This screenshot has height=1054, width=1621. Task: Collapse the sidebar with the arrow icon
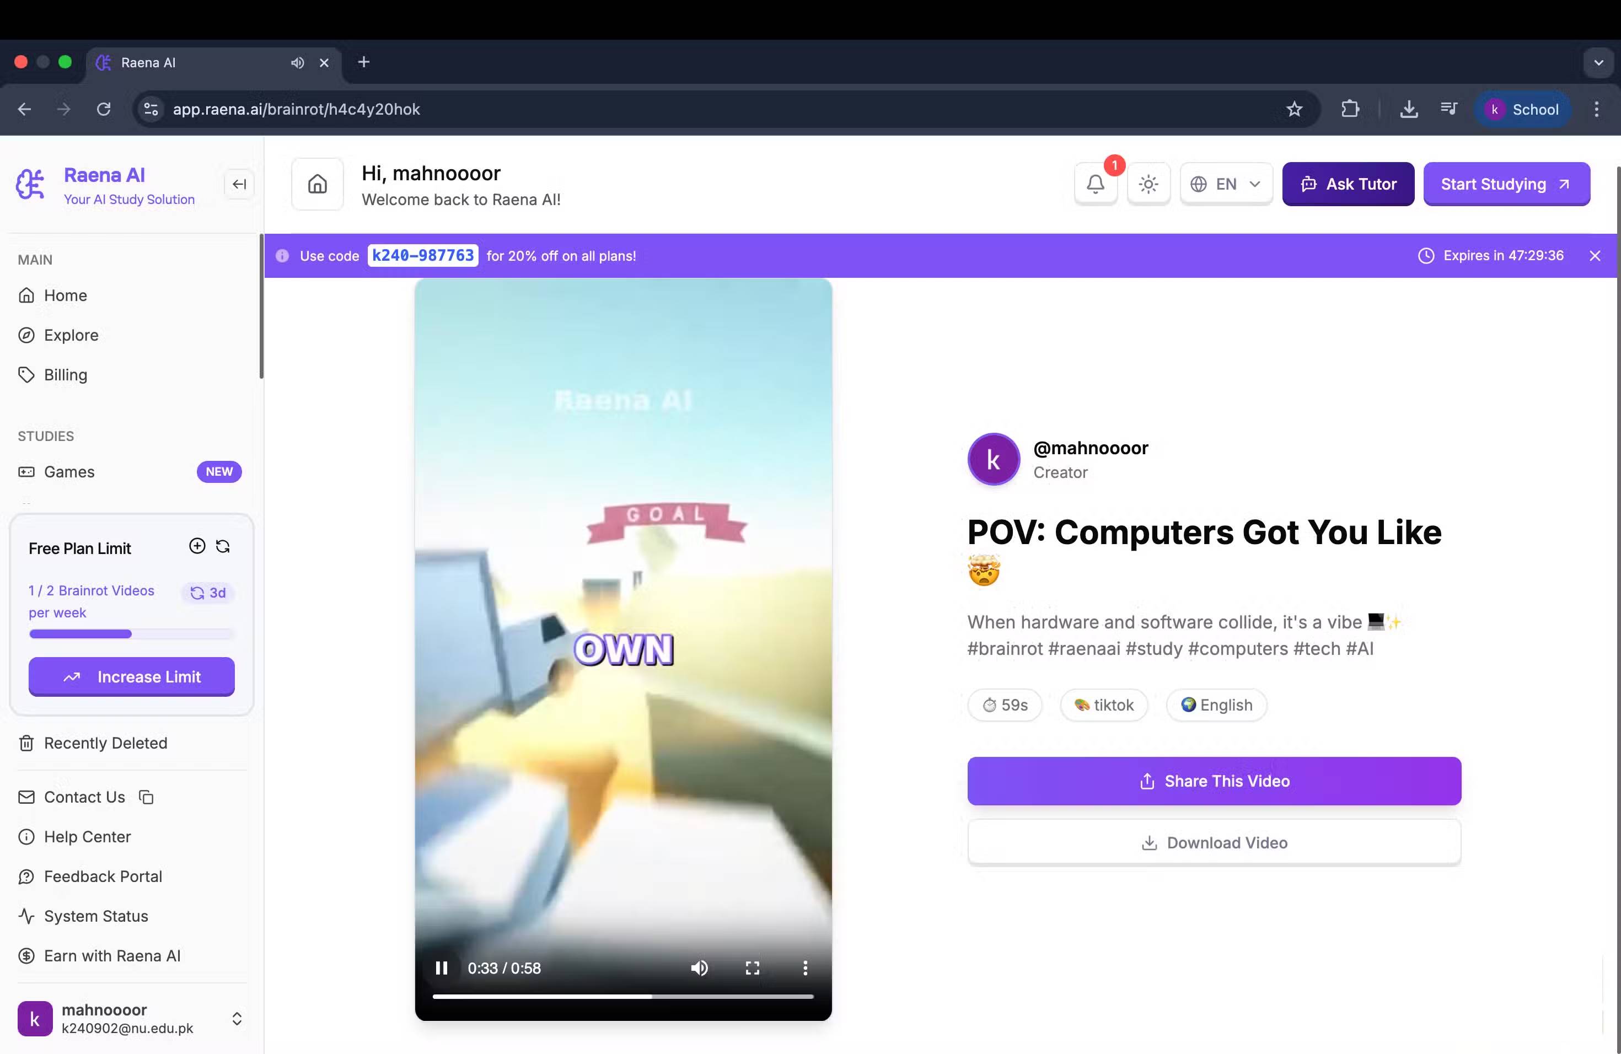click(239, 184)
